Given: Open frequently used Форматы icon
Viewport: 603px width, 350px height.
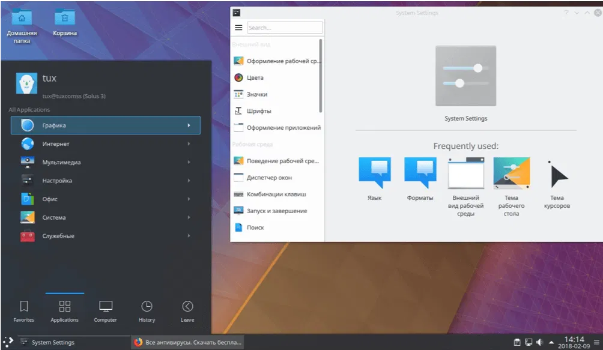Looking at the screenshot, I should 420,179.
